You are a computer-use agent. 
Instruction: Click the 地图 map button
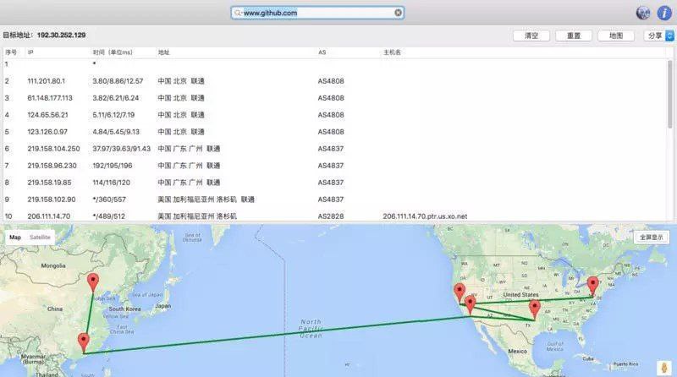coord(615,36)
